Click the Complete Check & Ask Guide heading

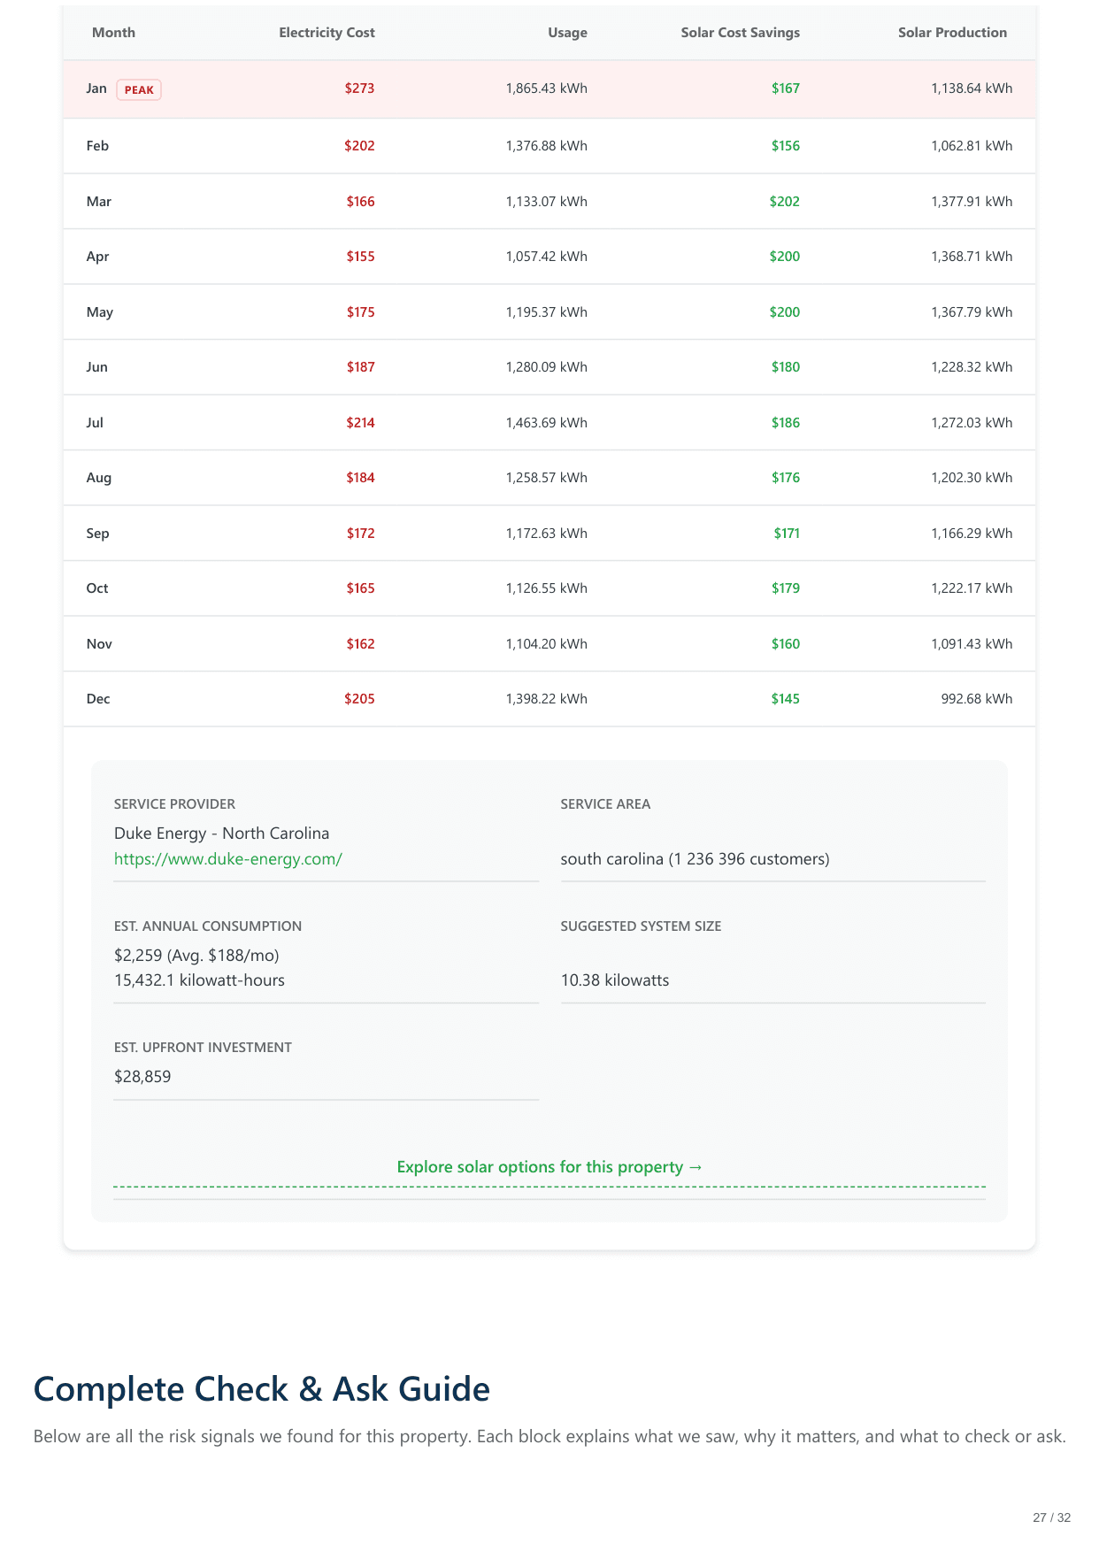pos(261,1389)
